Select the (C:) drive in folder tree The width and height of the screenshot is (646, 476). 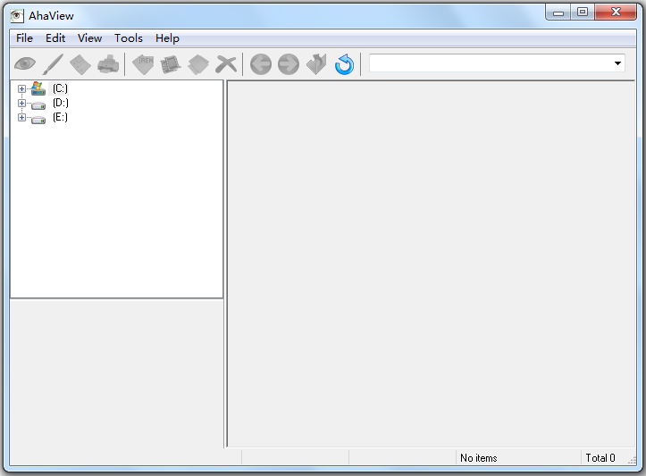60,88
